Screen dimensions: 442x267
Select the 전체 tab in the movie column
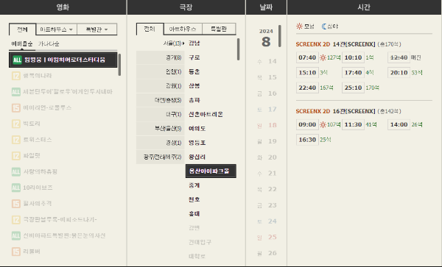[x=22, y=29]
